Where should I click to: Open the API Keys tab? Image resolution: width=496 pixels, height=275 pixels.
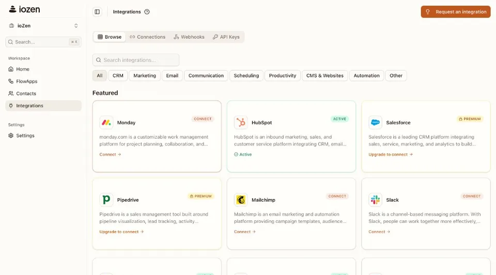coord(226,37)
